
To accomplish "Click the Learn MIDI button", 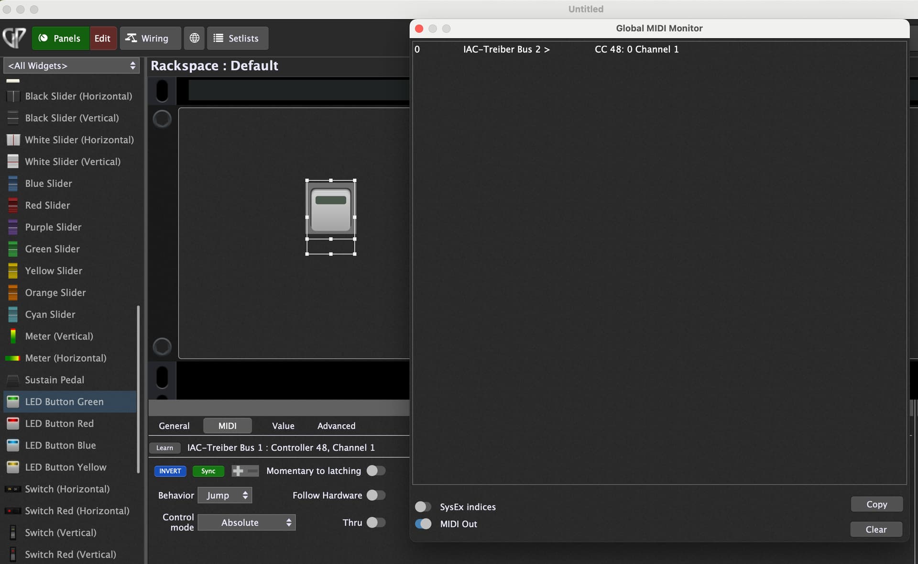I will [x=165, y=448].
